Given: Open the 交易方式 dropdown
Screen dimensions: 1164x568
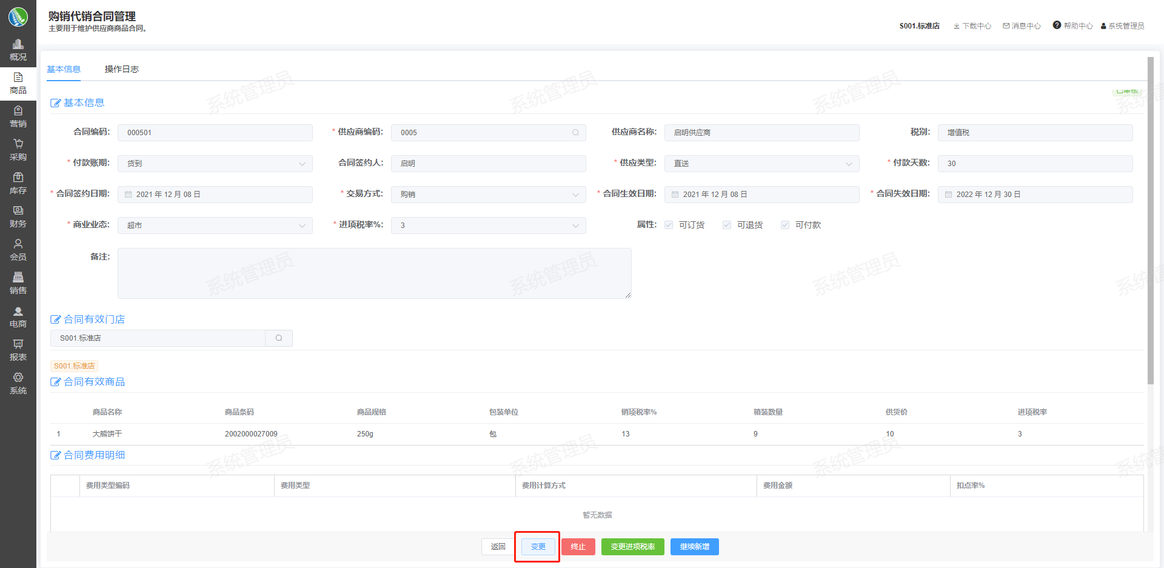Looking at the screenshot, I should [x=489, y=195].
